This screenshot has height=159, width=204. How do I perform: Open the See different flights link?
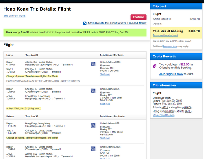(14, 16)
